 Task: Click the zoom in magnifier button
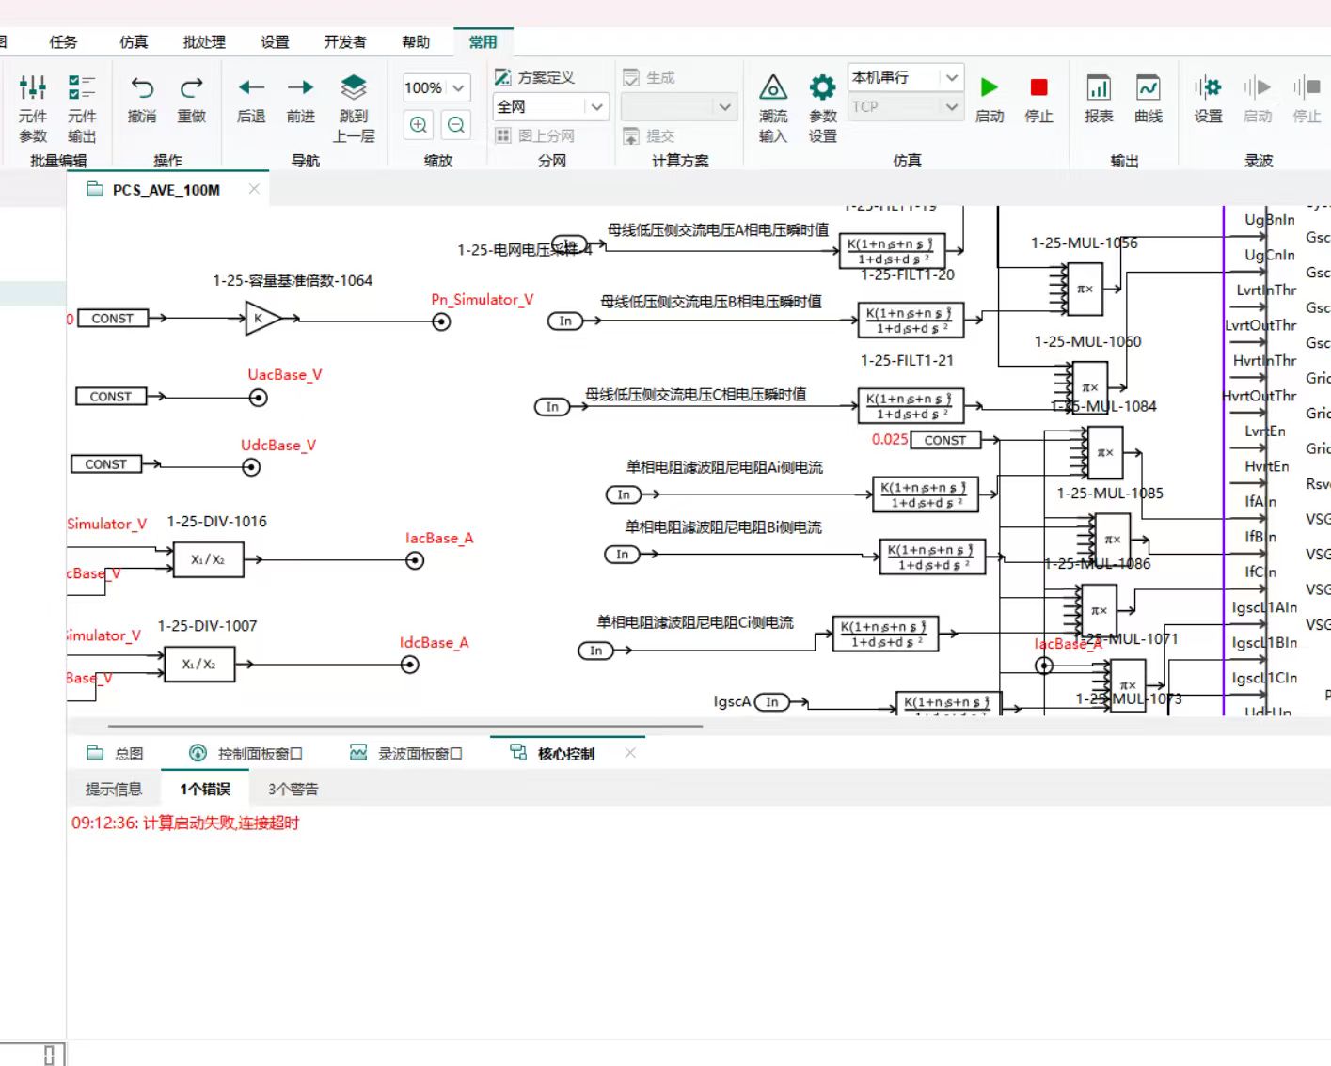tap(419, 125)
